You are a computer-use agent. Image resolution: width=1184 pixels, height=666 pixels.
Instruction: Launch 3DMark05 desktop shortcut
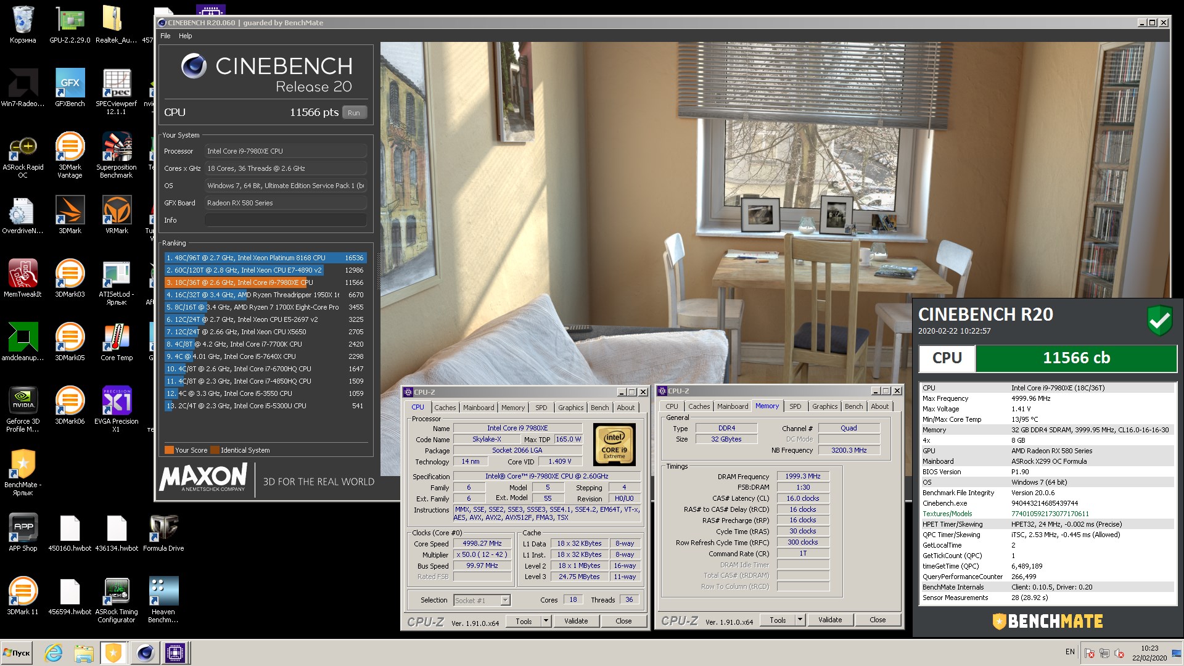[70, 342]
